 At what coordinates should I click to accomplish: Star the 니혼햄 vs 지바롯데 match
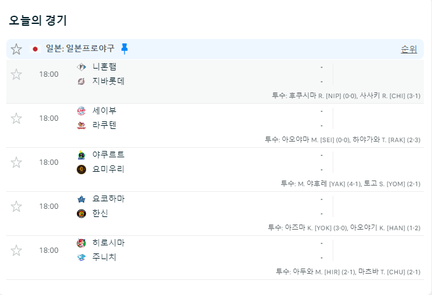(x=16, y=74)
